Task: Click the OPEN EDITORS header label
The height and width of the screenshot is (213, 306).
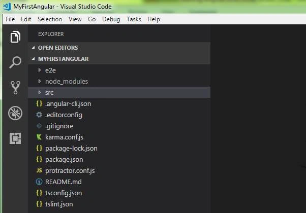Action: 58,48
